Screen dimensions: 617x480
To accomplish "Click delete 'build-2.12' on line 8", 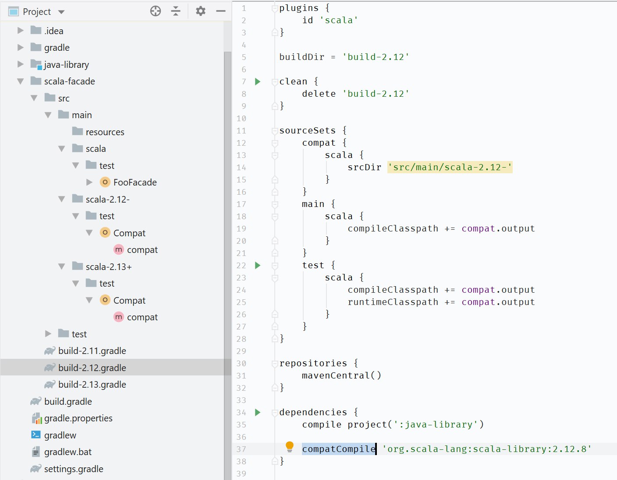I will click(356, 94).
